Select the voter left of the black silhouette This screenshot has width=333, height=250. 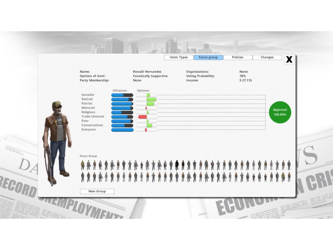[171, 165]
